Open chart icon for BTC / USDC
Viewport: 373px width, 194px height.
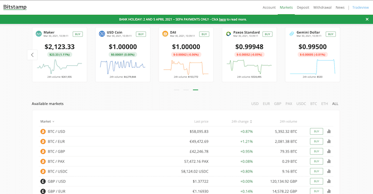[x=329, y=172]
